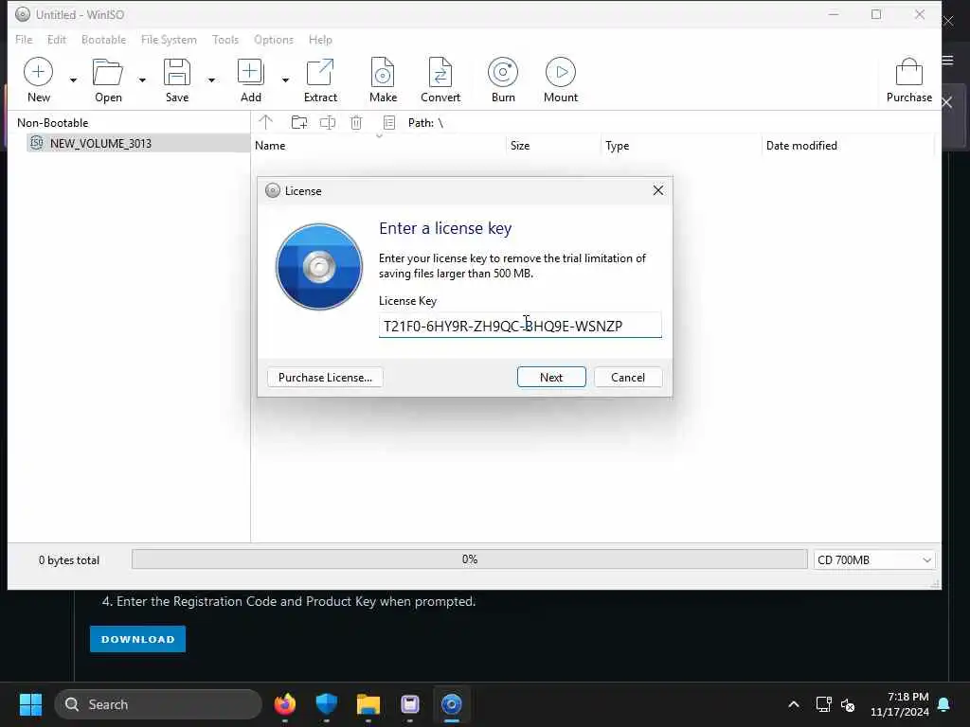The height and width of the screenshot is (727, 970).
Task: Click the Purchase License... button
Action: (325, 377)
